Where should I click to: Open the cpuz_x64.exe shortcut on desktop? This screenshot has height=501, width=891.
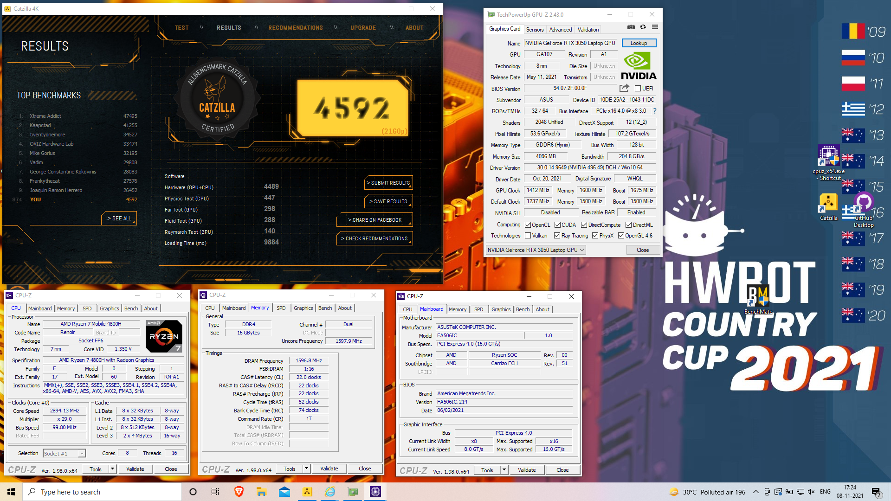pos(829,162)
